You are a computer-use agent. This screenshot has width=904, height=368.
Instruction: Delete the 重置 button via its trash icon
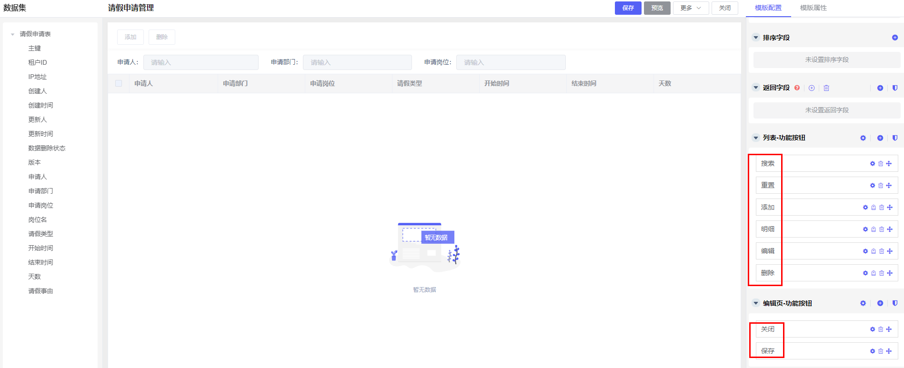point(881,186)
